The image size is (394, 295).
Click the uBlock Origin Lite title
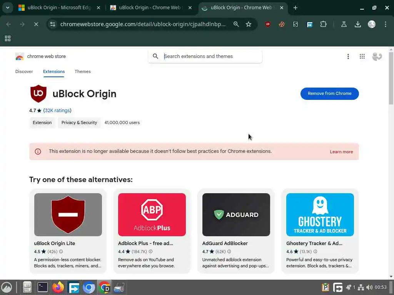click(x=55, y=243)
